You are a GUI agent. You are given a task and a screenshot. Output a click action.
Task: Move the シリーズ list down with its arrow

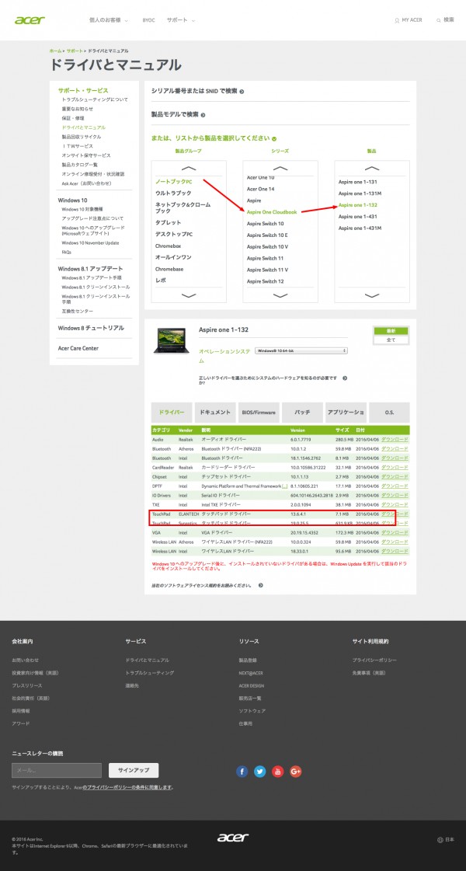pyautogui.click(x=280, y=295)
